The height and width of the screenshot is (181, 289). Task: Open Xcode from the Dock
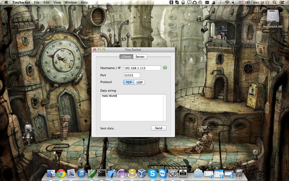pos(112,174)
